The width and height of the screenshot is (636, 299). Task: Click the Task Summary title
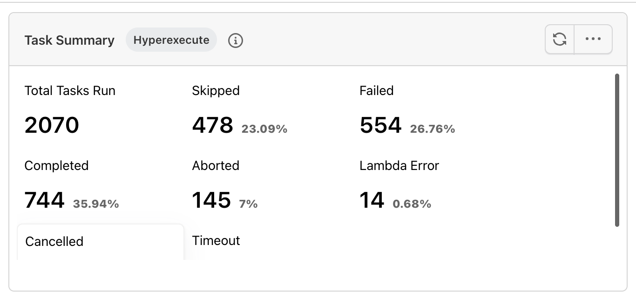(69, 41)
